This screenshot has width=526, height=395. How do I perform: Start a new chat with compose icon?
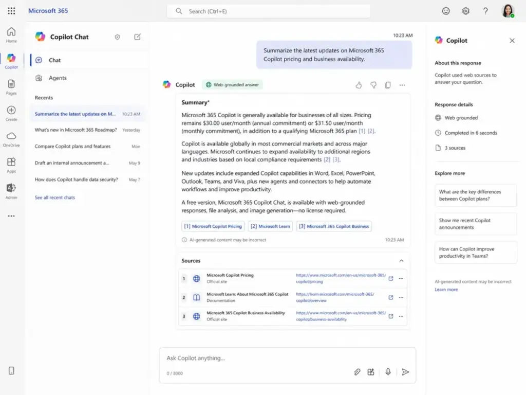[x=137, y=37]
